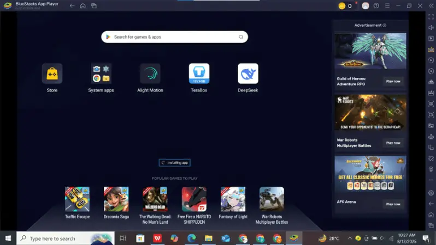Click Android home icon in side toolbar
436x245 pixels.
431,215
